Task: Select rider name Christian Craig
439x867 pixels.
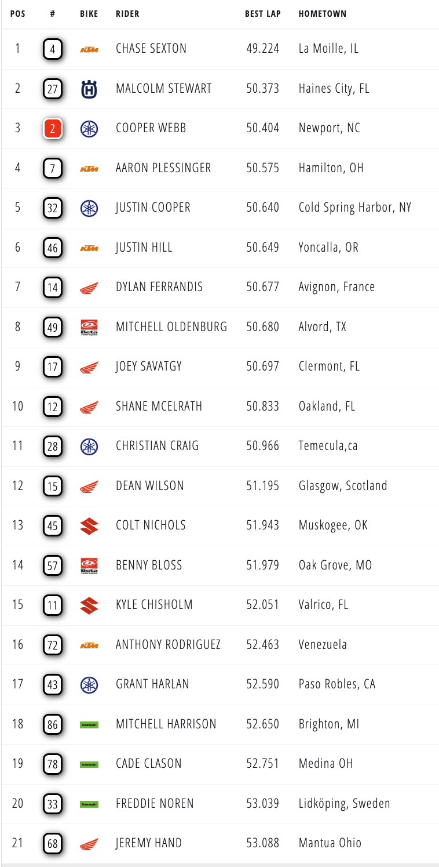Action: pyautogui.click(x=158, y=446)
